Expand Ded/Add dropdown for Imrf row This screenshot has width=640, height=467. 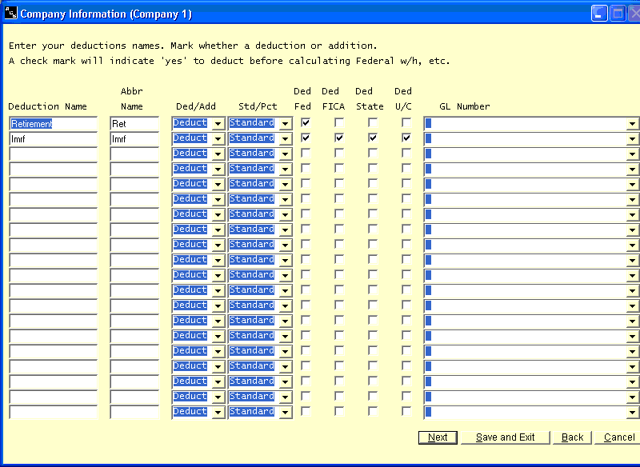coord(218,139)
